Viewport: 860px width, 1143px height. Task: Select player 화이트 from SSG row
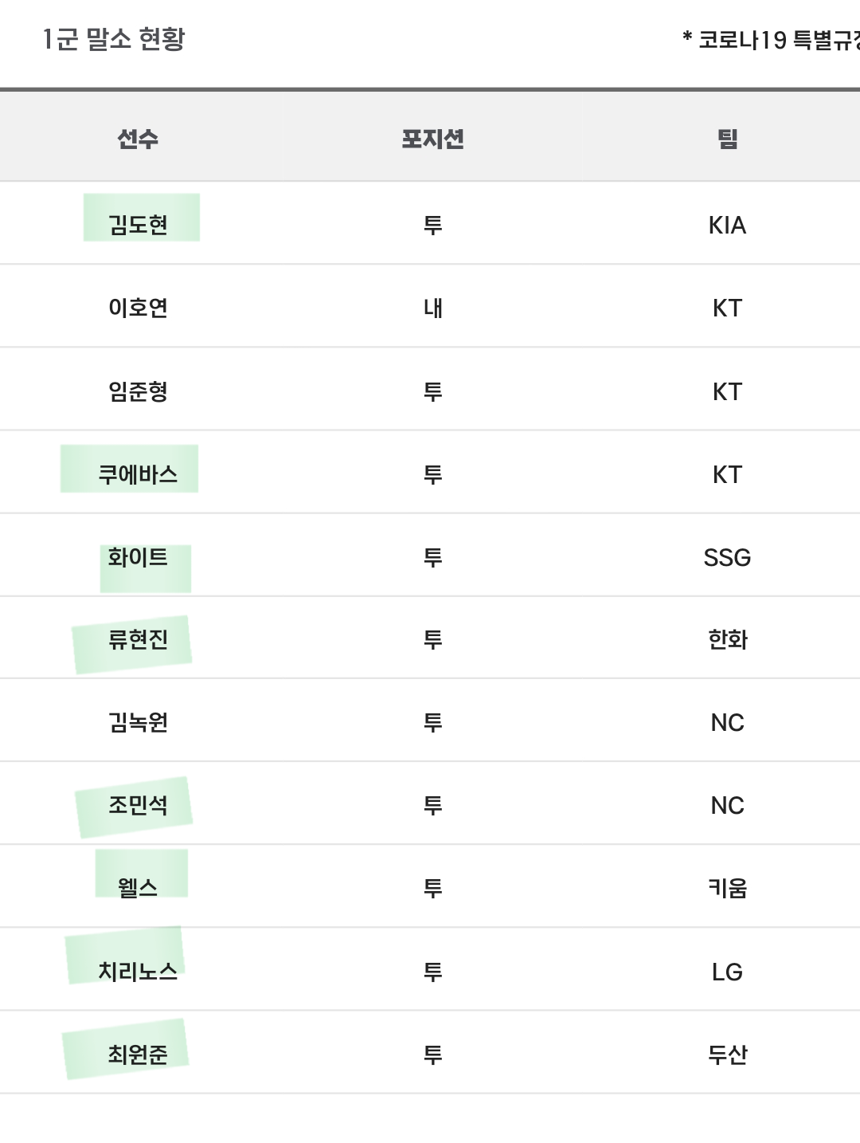[138, 557]
